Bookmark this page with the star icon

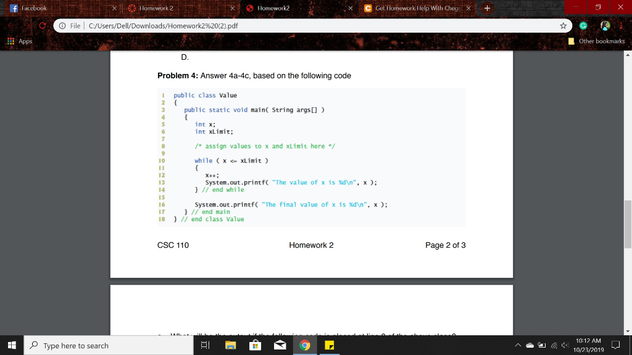click(563, 26)
